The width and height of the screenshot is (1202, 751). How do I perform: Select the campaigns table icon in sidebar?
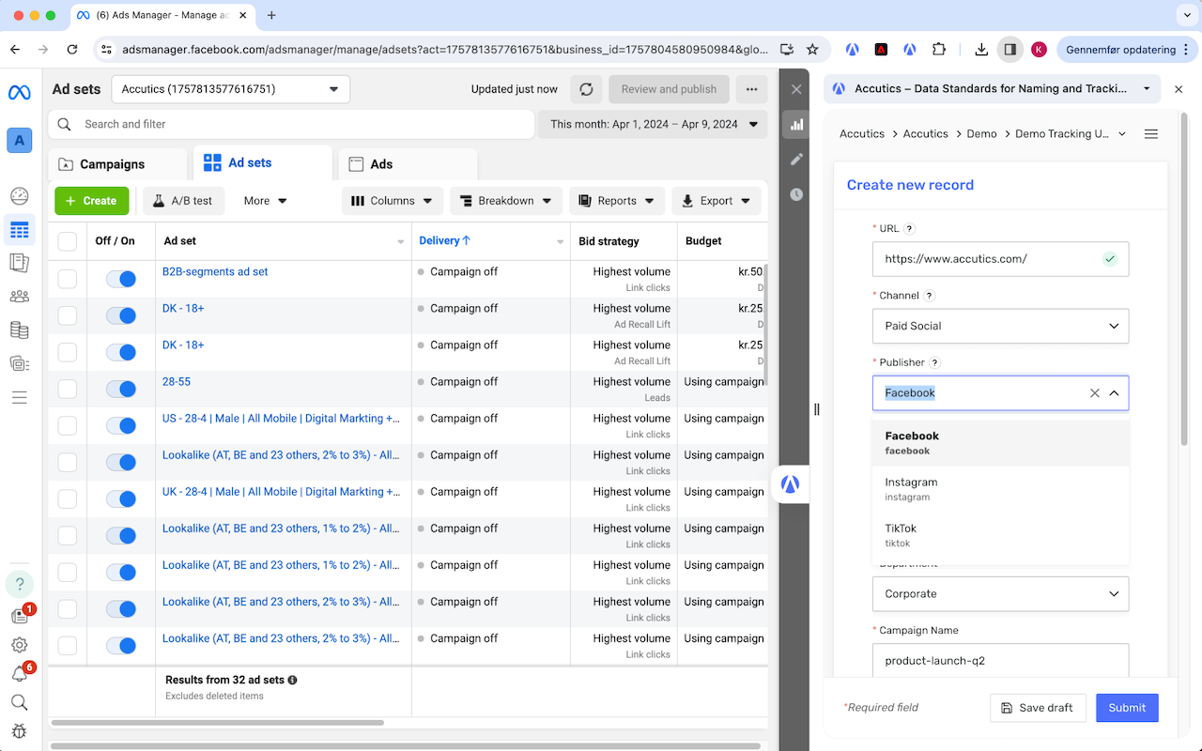point(20,230)
